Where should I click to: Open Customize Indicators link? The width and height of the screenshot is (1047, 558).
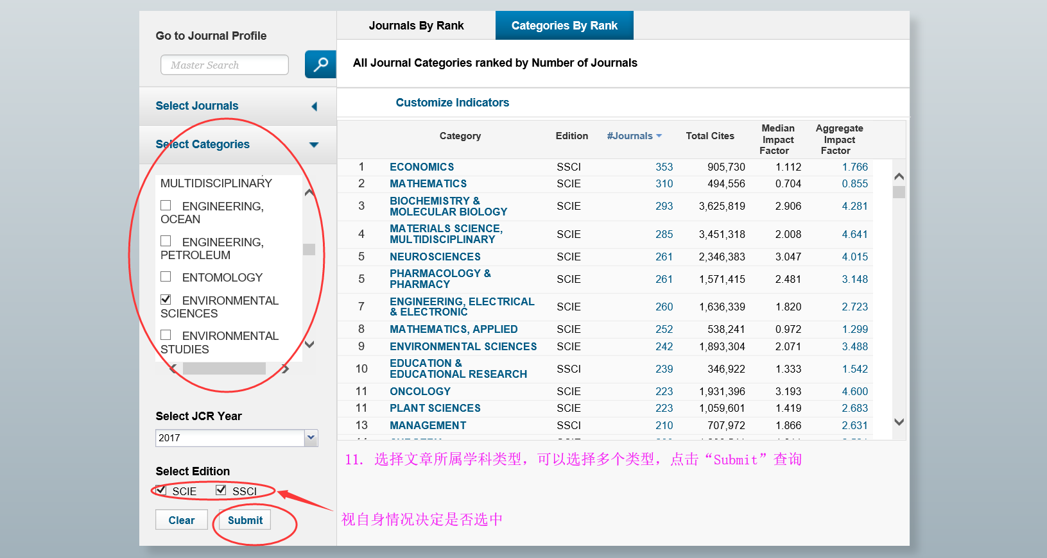[453, 103]
